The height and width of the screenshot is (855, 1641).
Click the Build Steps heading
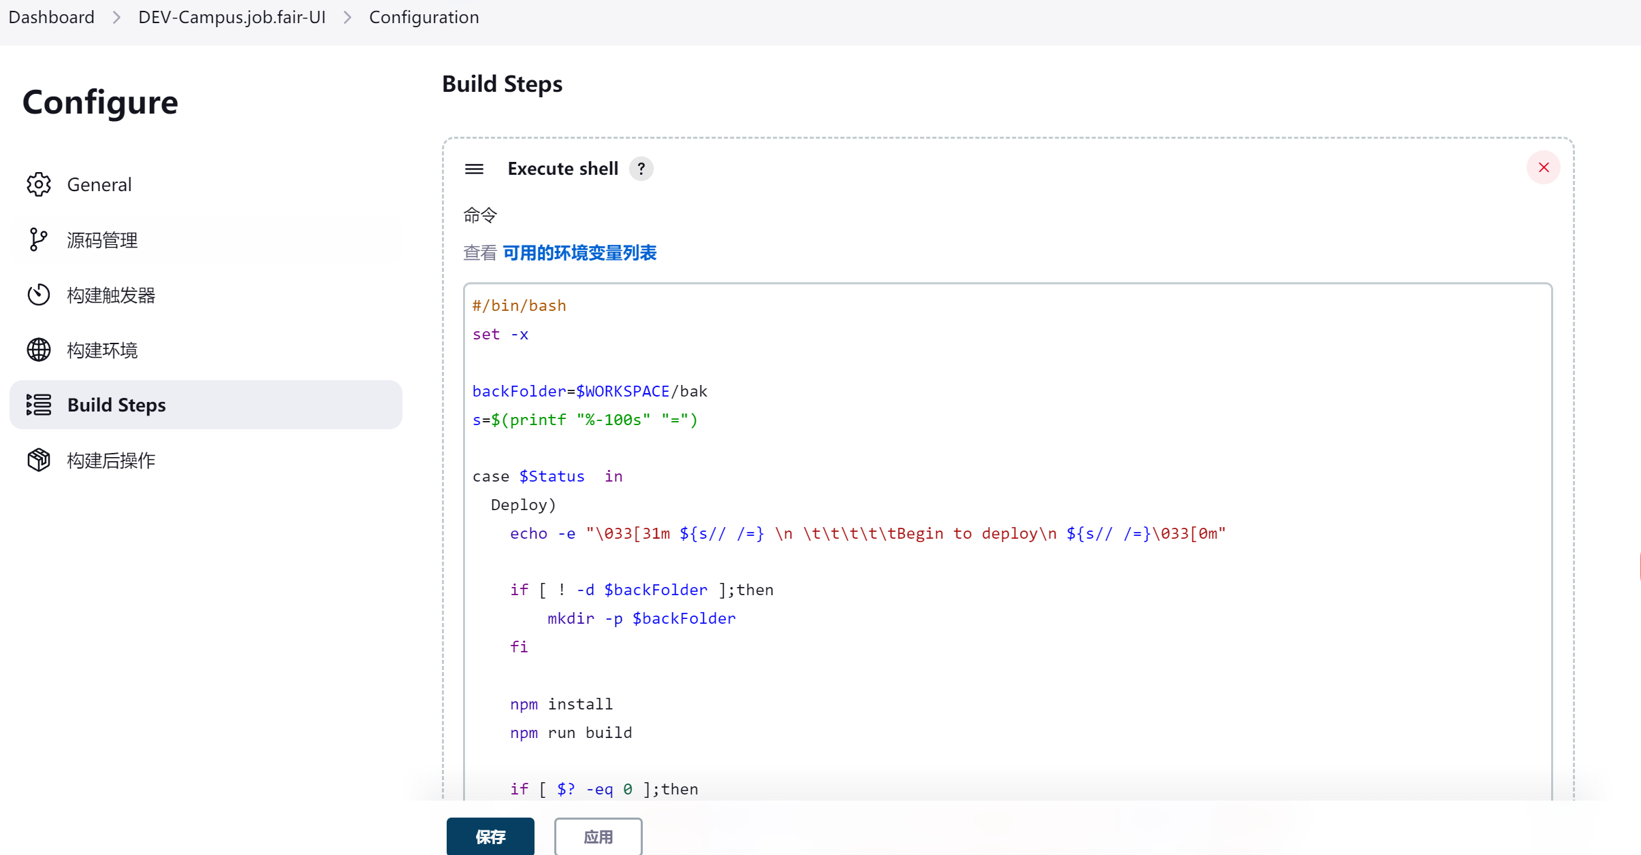click(x=502, y=84)
